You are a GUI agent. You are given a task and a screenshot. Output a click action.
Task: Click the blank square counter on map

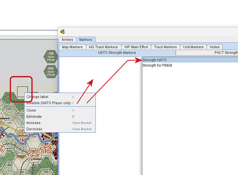[23, 92]
